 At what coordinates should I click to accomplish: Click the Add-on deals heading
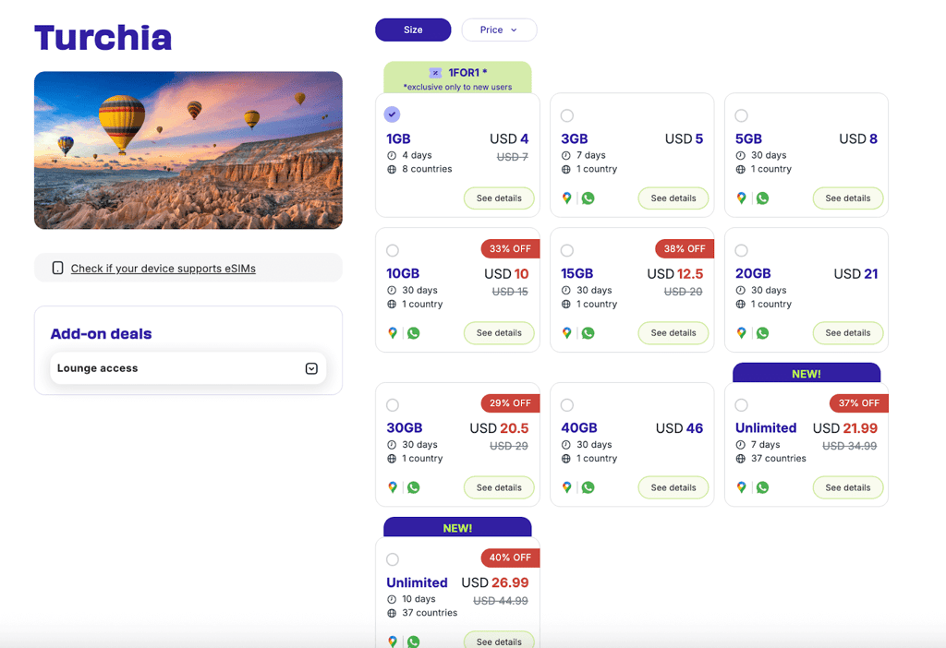coord(101,333)
